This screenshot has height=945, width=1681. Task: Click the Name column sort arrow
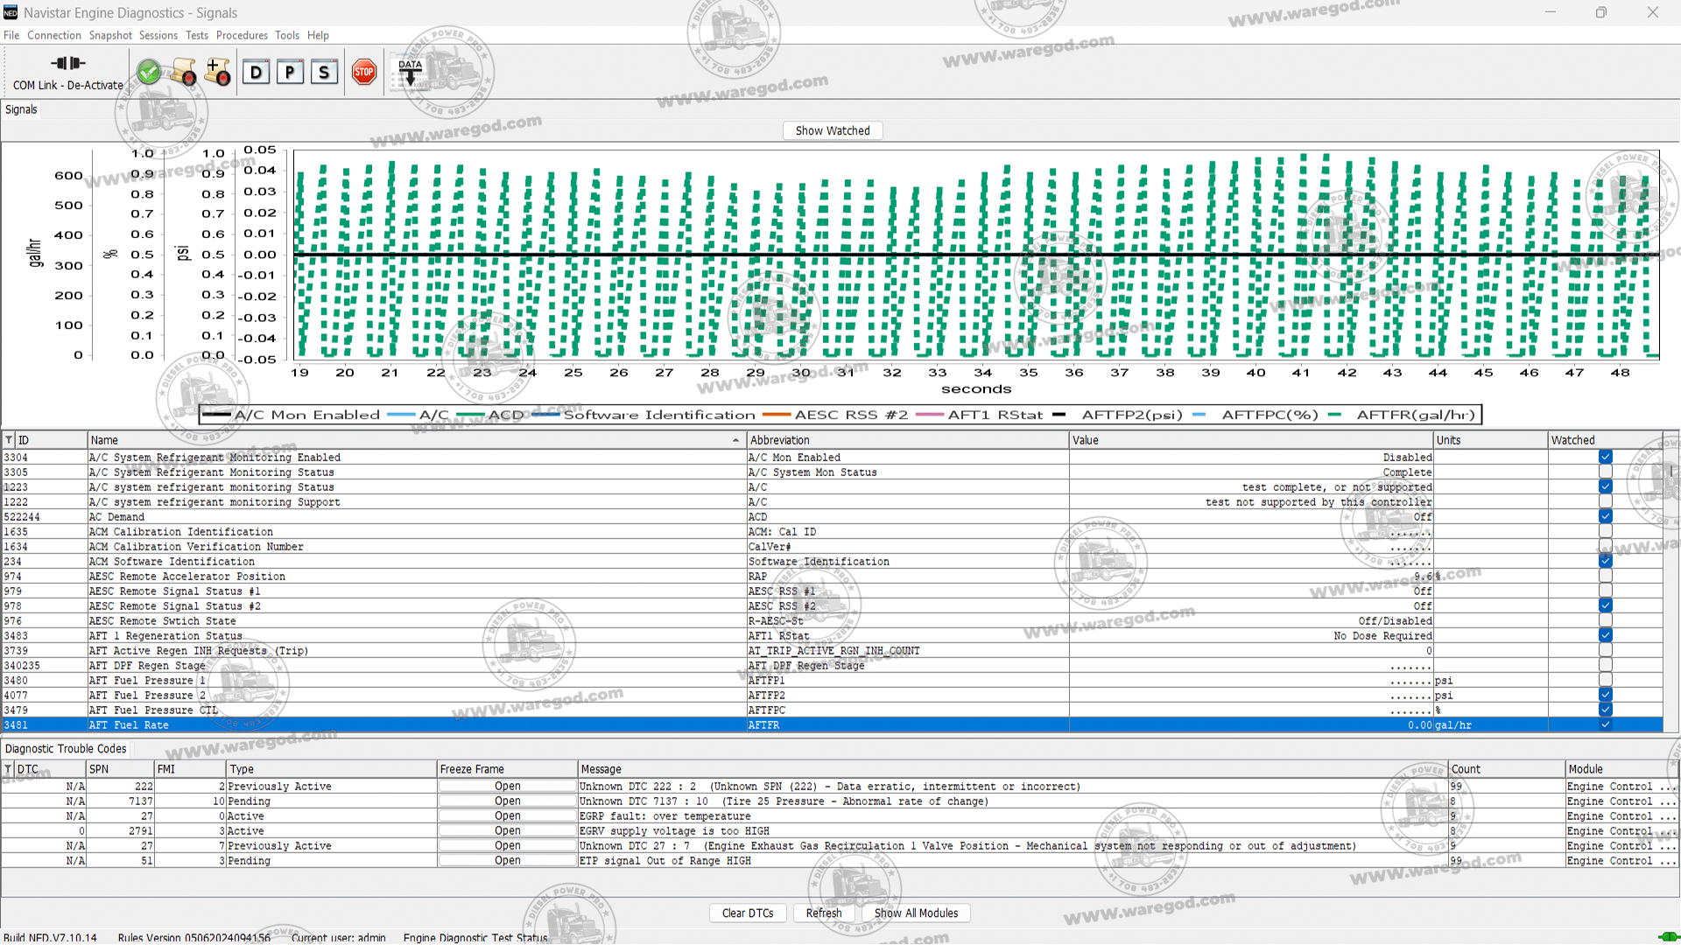734,439
